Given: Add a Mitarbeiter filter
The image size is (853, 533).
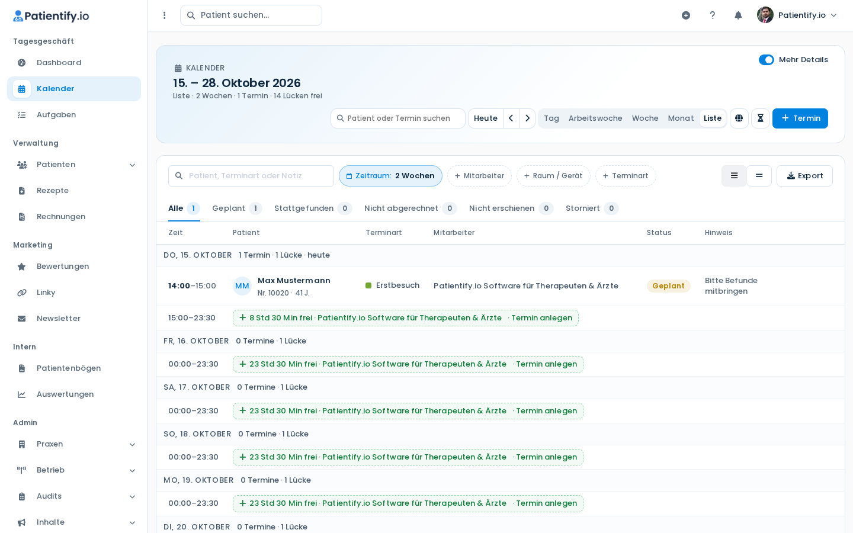Looking at the screenshot, I should click(x=479, y=176).
